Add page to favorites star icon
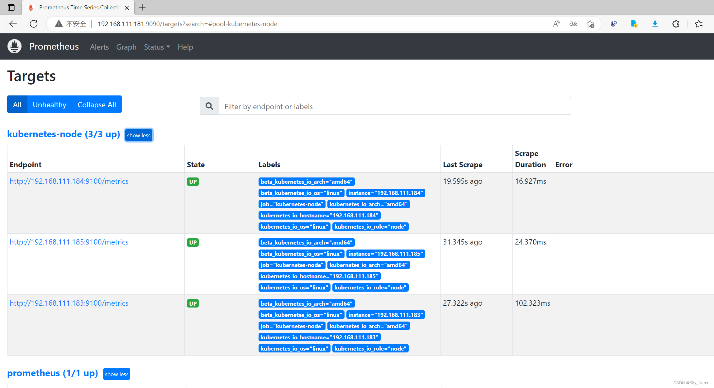 tap(590, 24)
